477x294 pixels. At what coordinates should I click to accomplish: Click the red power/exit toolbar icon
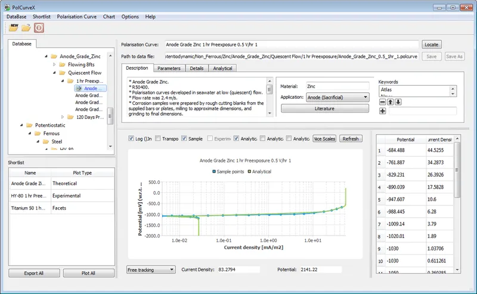(39, 27)
